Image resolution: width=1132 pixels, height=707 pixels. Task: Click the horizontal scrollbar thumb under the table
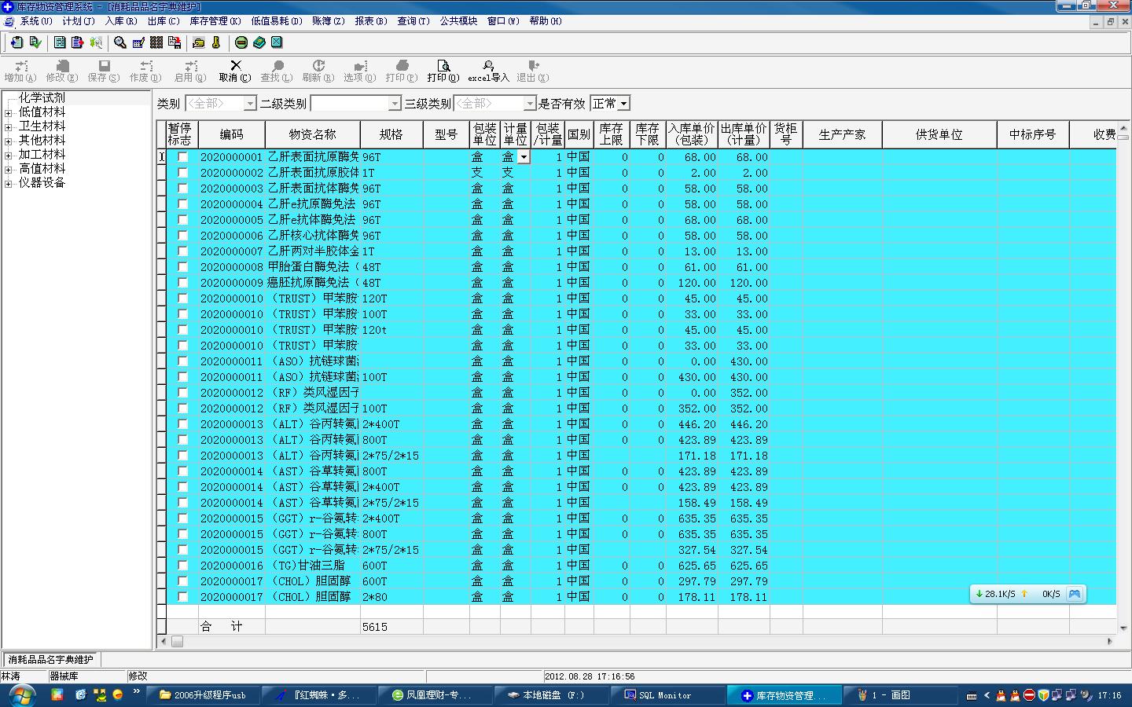point(178,642)
